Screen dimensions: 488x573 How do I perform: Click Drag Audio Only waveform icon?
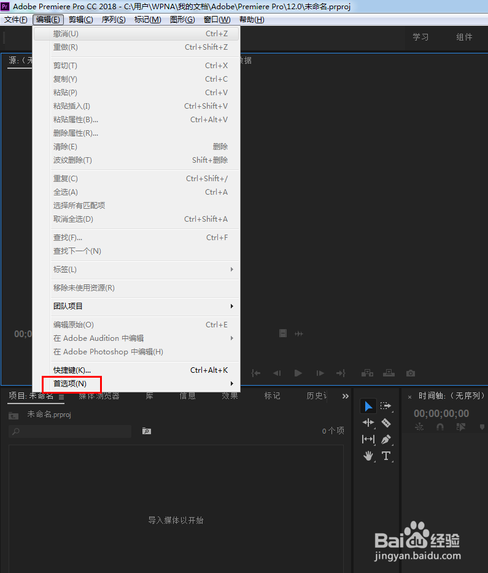point(299,333)
